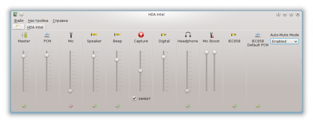Click the PCM waveform icon
The height and width of the screenshot is (123, 313).
47,35
